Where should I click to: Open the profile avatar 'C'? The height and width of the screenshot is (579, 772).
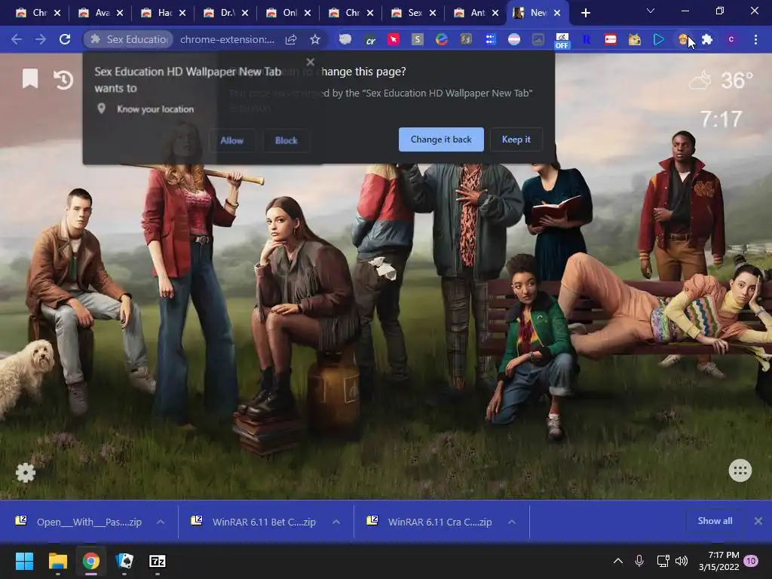point(731,39)
